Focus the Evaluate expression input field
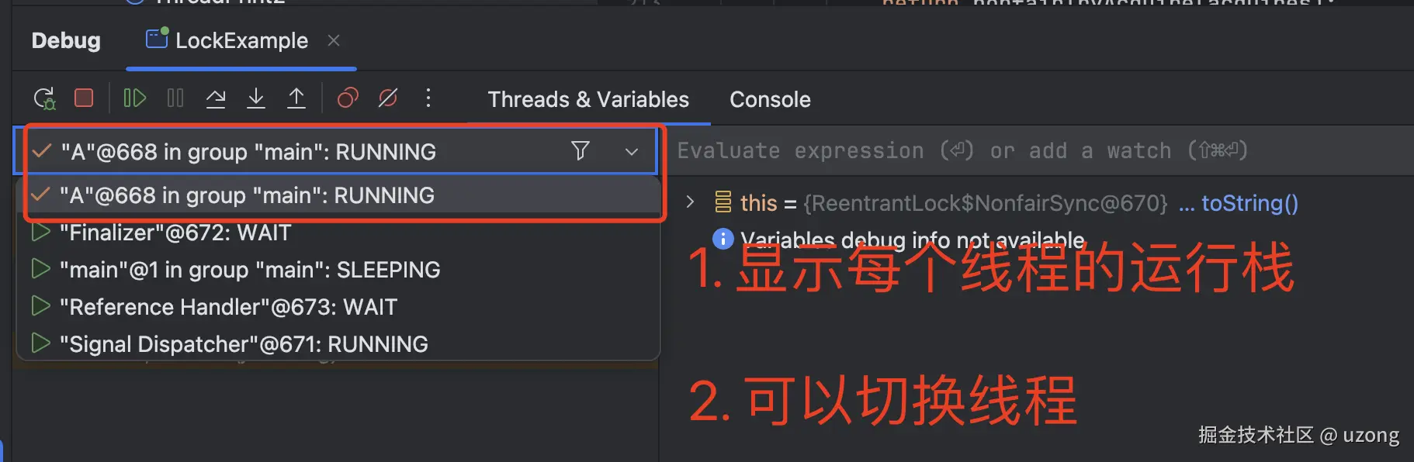Screen dimensions: 1414x462 (x=1040, y=150)
